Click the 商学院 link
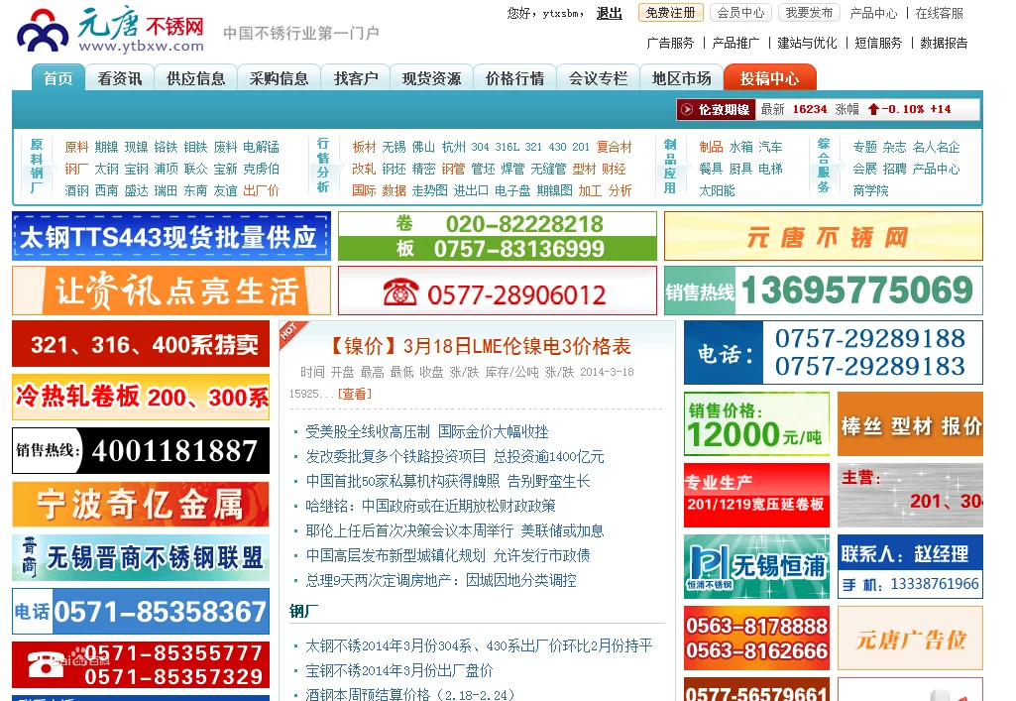 871,190
